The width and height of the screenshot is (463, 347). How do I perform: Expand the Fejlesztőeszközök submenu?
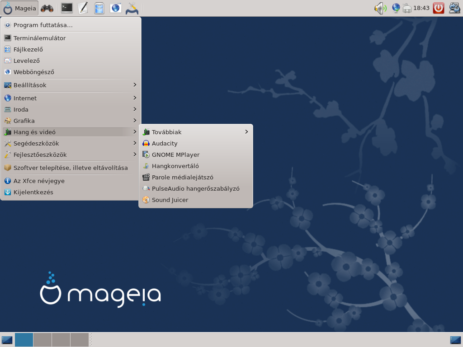tap(71, 155)
